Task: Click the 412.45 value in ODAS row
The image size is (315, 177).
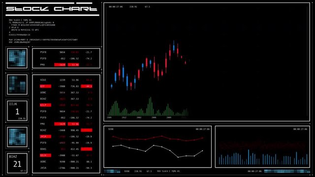Action: pos(75,149)
